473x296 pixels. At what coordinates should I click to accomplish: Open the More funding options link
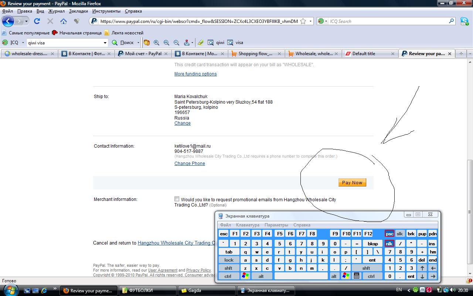coord(195,74)
